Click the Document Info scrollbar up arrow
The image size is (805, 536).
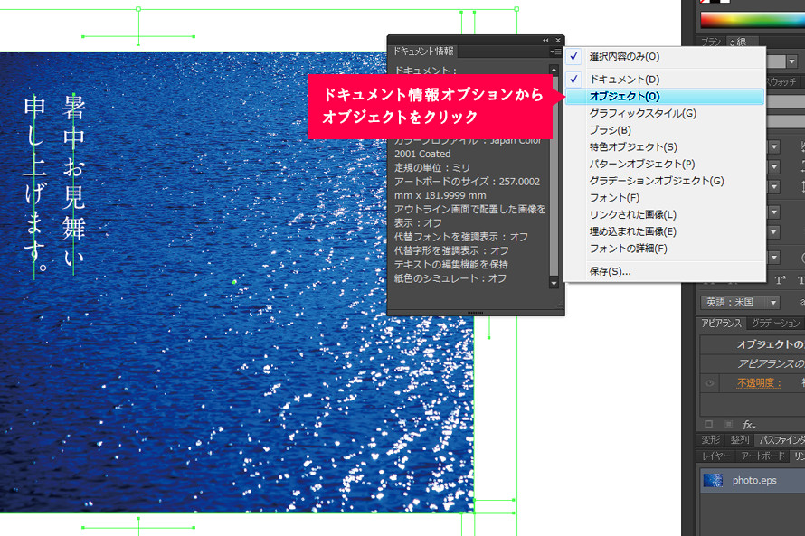pyautogui.click(x=554, y=70)
